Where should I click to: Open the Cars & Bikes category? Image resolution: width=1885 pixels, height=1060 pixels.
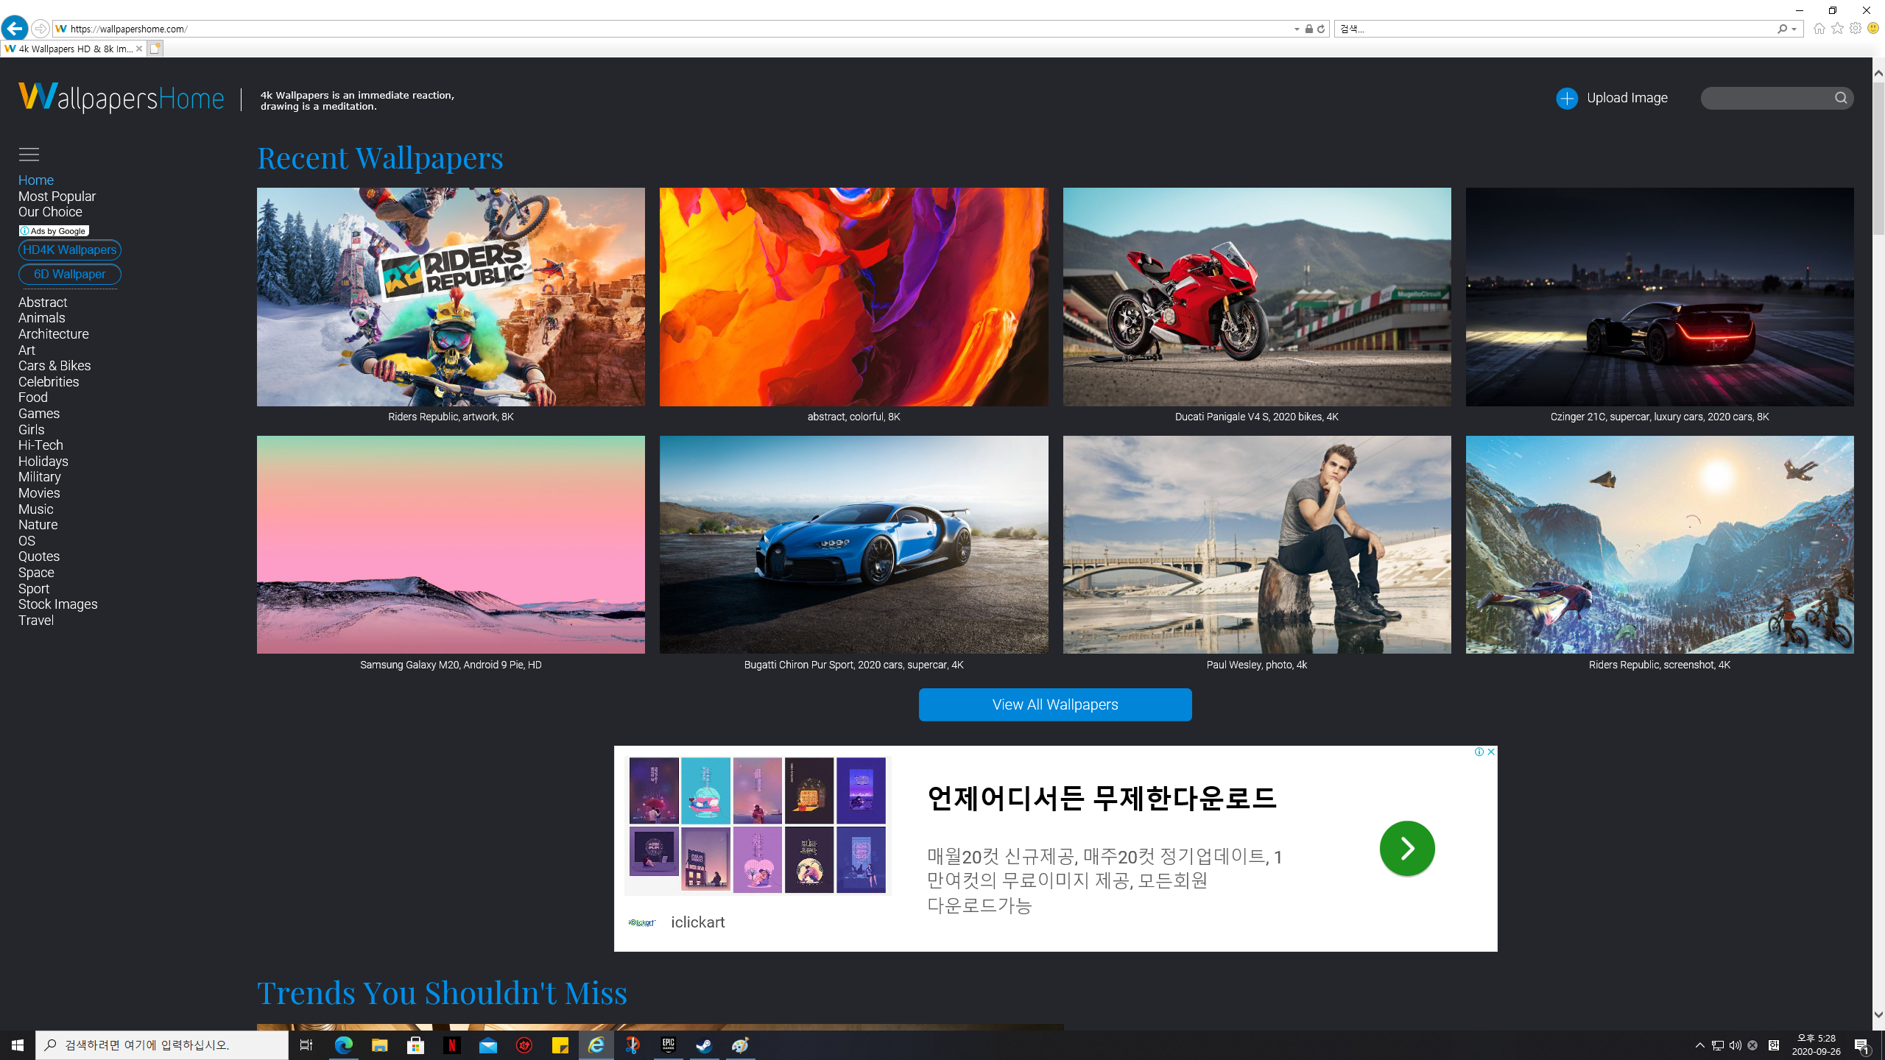point(54,366)
